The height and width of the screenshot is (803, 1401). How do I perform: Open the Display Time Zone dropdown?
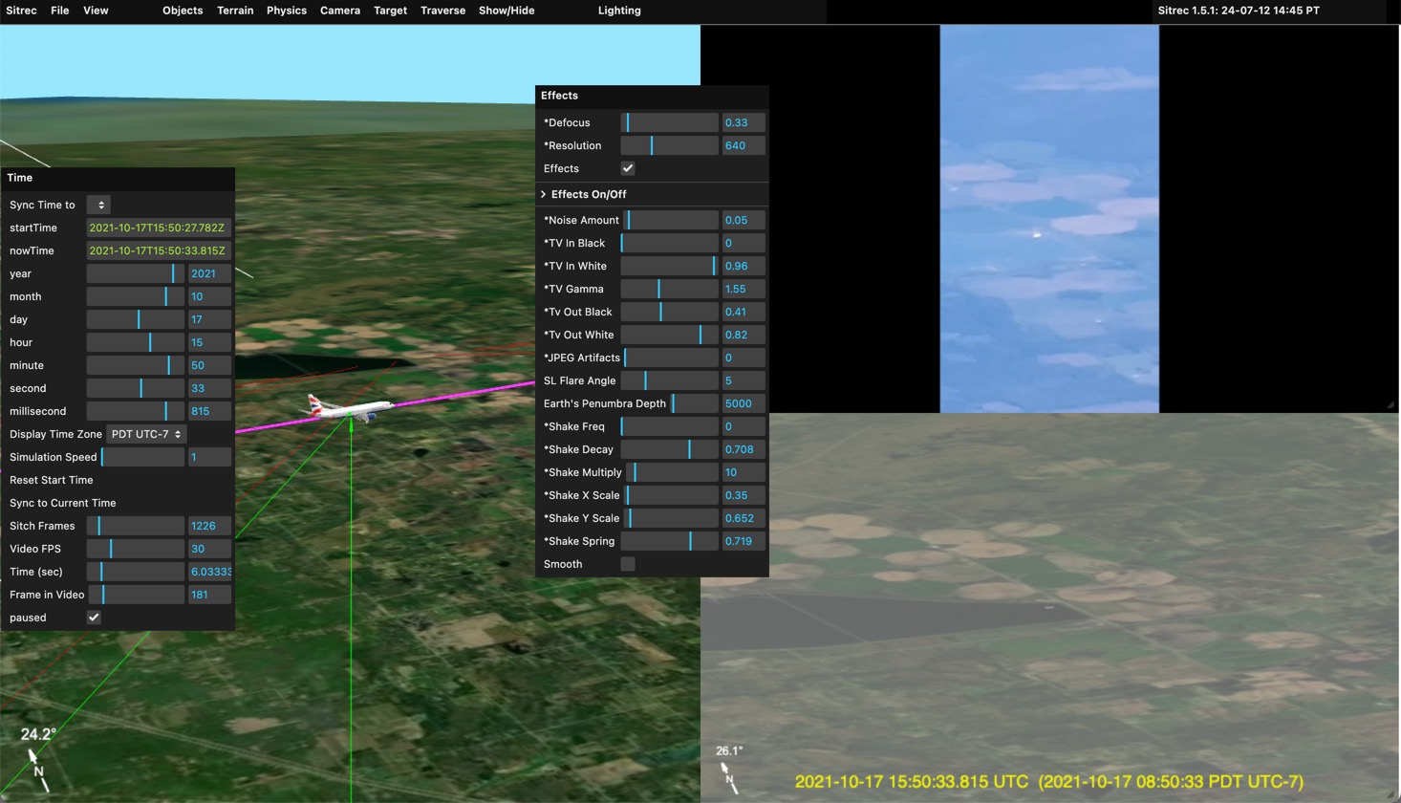(145, 434)
